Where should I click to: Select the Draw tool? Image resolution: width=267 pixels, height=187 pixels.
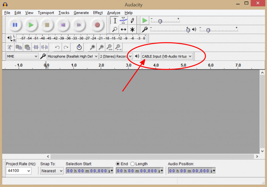point(132,20)
